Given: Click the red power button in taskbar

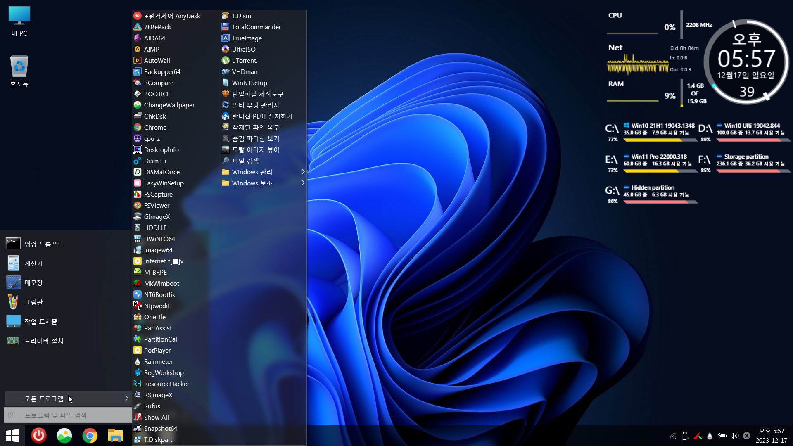Looking at the screenshot, I should (x=39, y=436).
